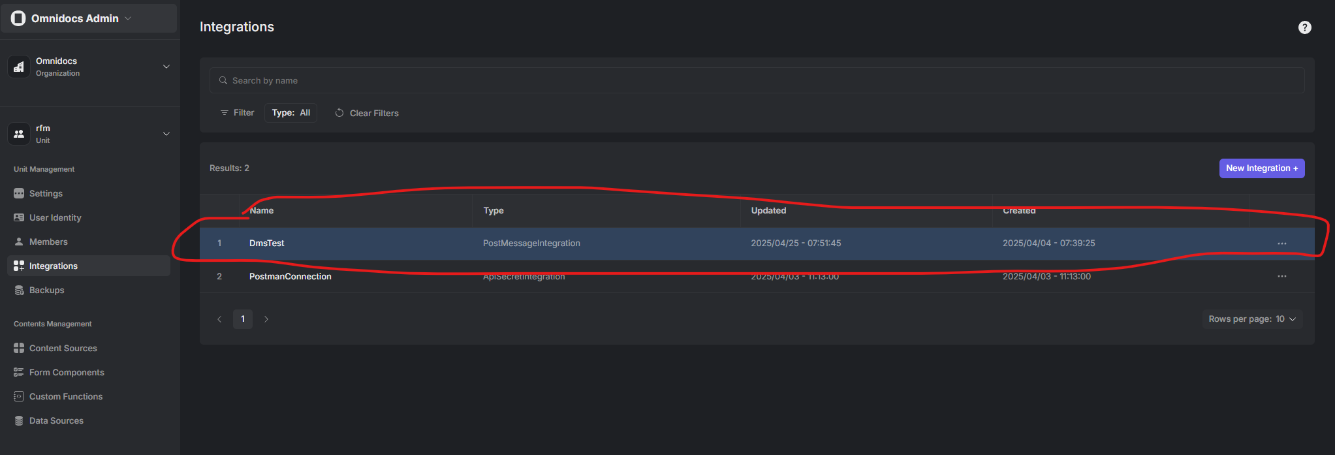This screenshot has width=1335, height=455.
Task: Go to Data Sources in the sidebar
Action: click(56, 420)
